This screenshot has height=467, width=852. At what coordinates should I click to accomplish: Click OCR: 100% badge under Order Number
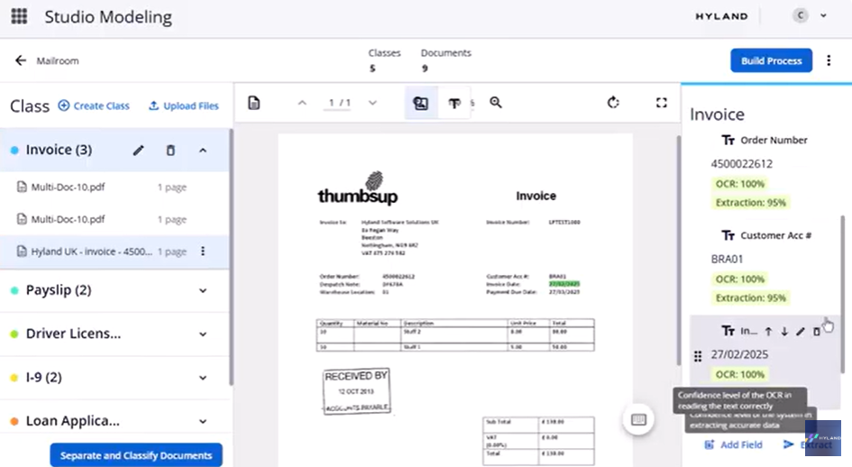(x=739, y=184)
